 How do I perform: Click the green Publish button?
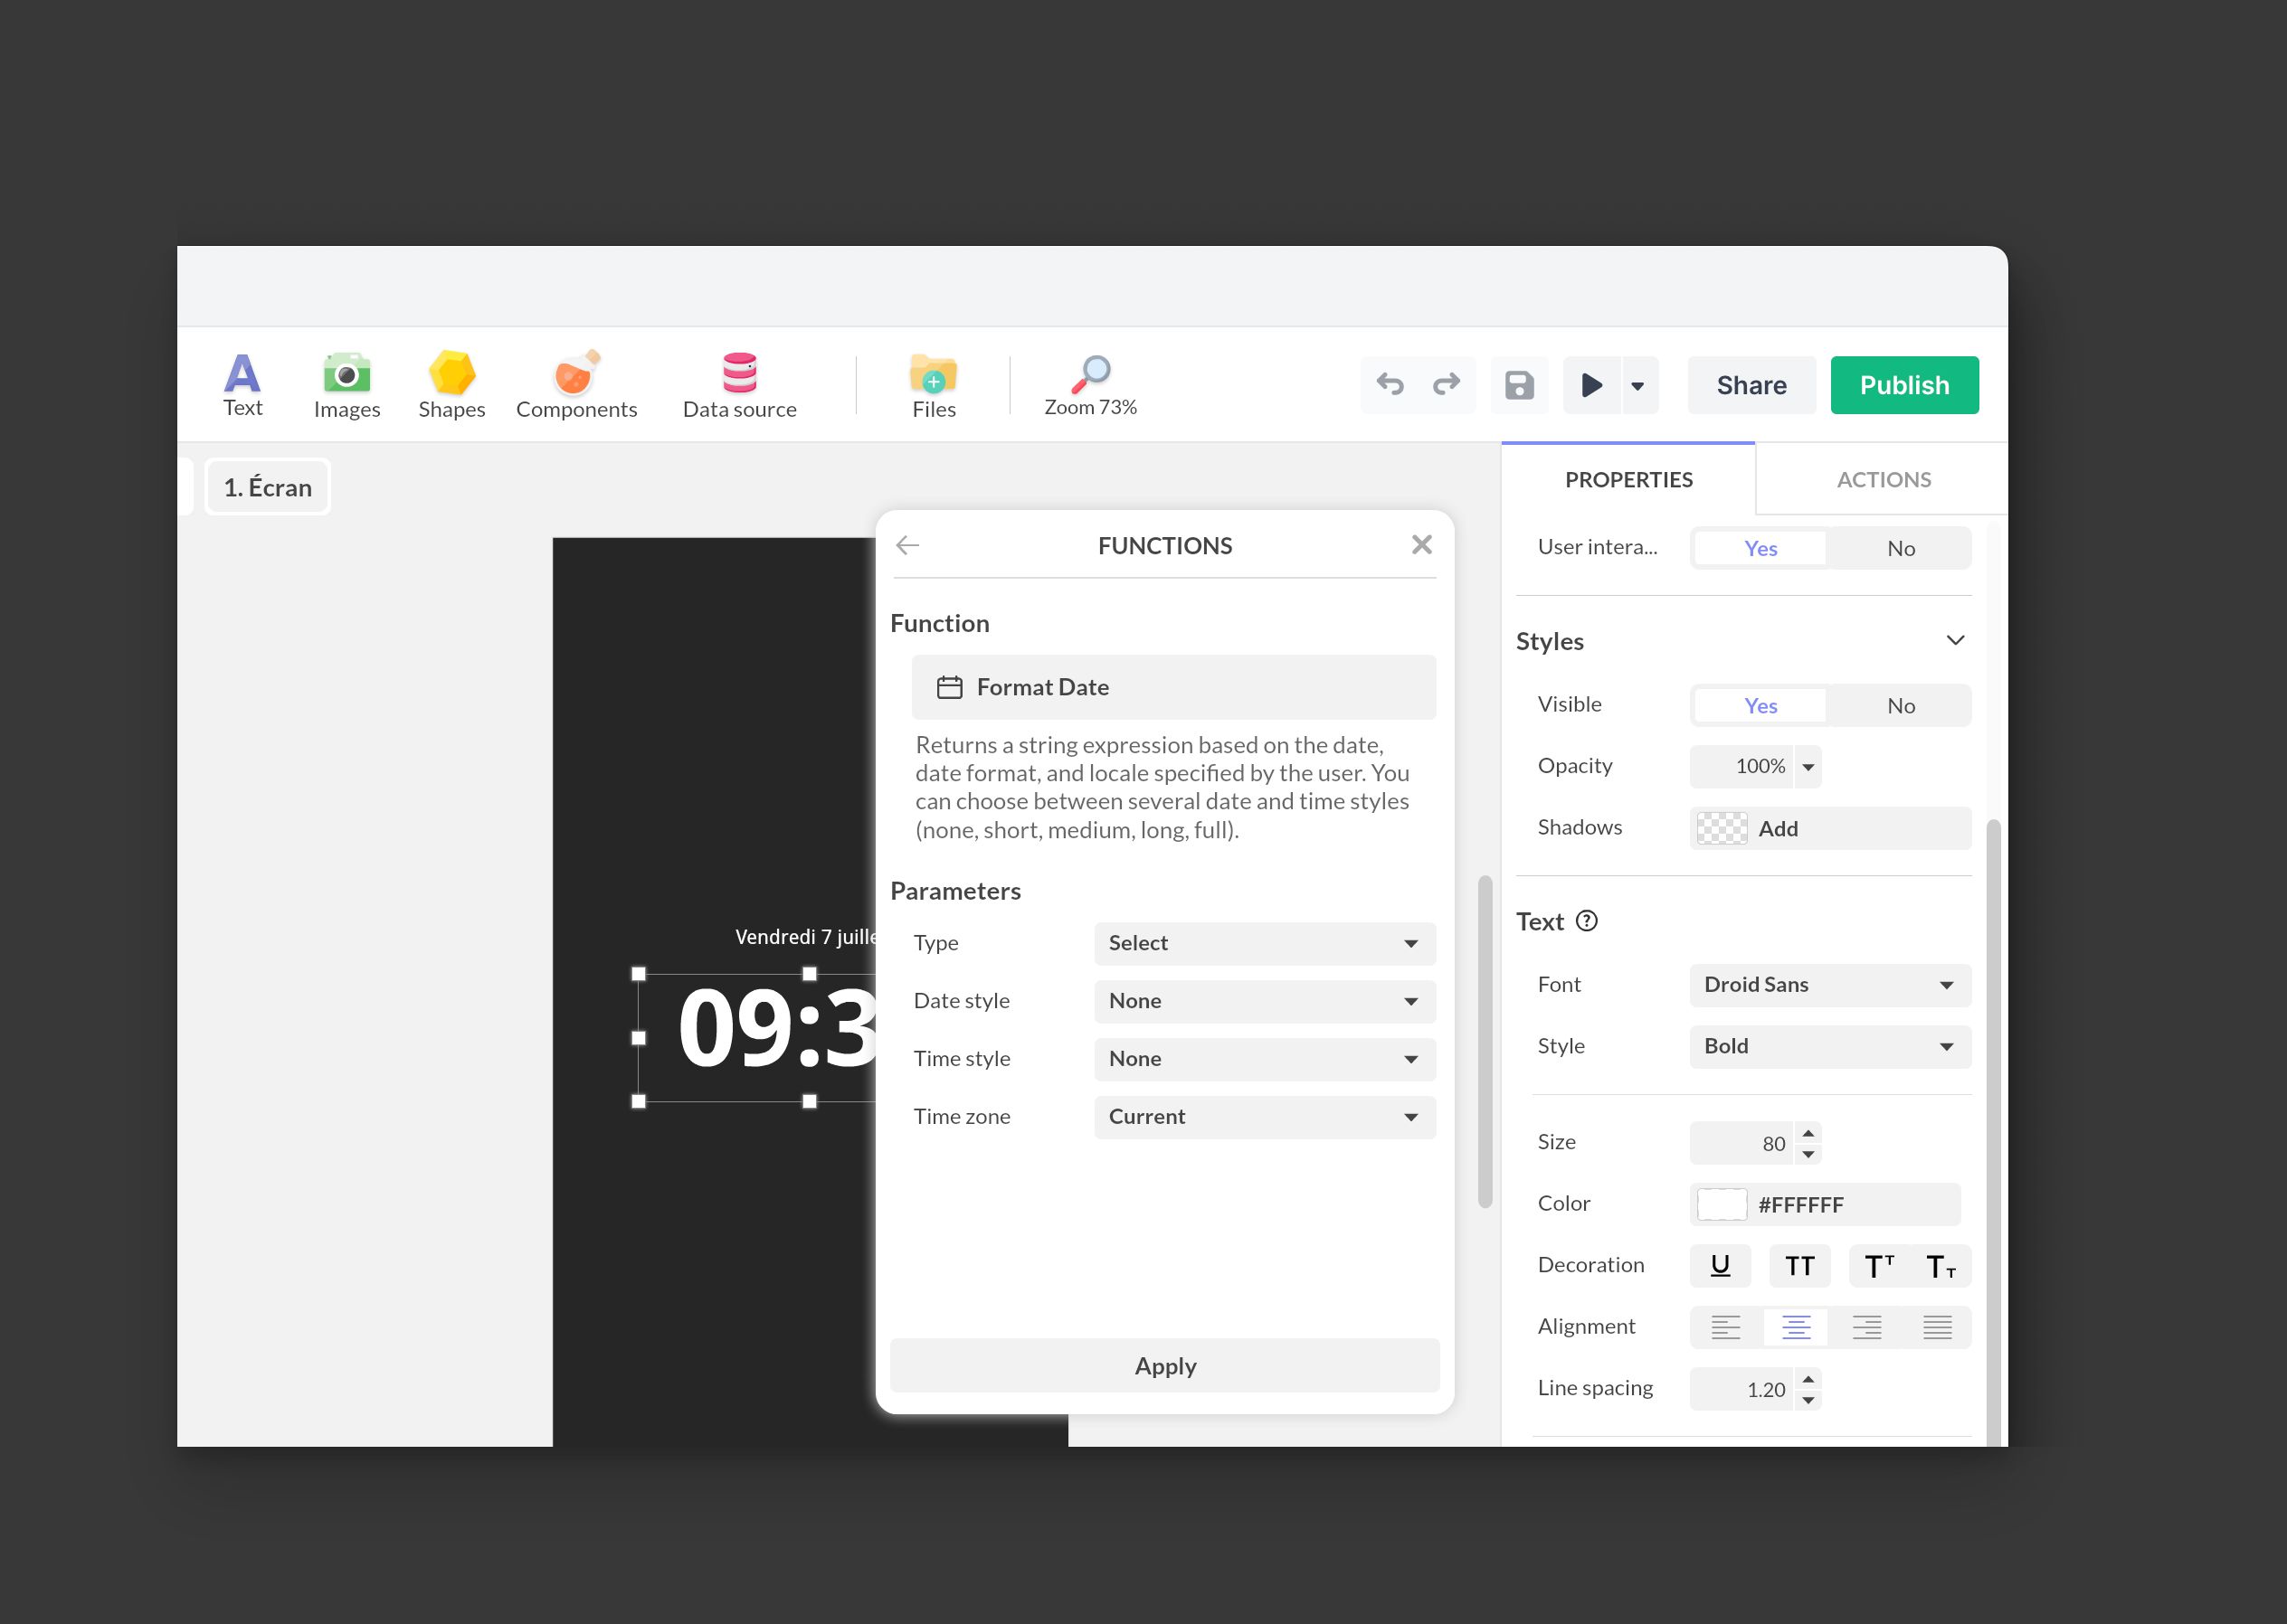[1903, 385]
